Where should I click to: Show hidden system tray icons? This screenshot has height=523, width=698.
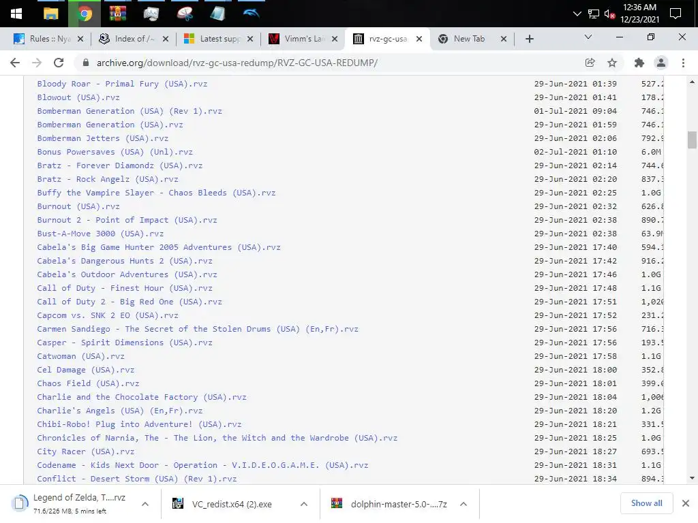pos(577,14)
